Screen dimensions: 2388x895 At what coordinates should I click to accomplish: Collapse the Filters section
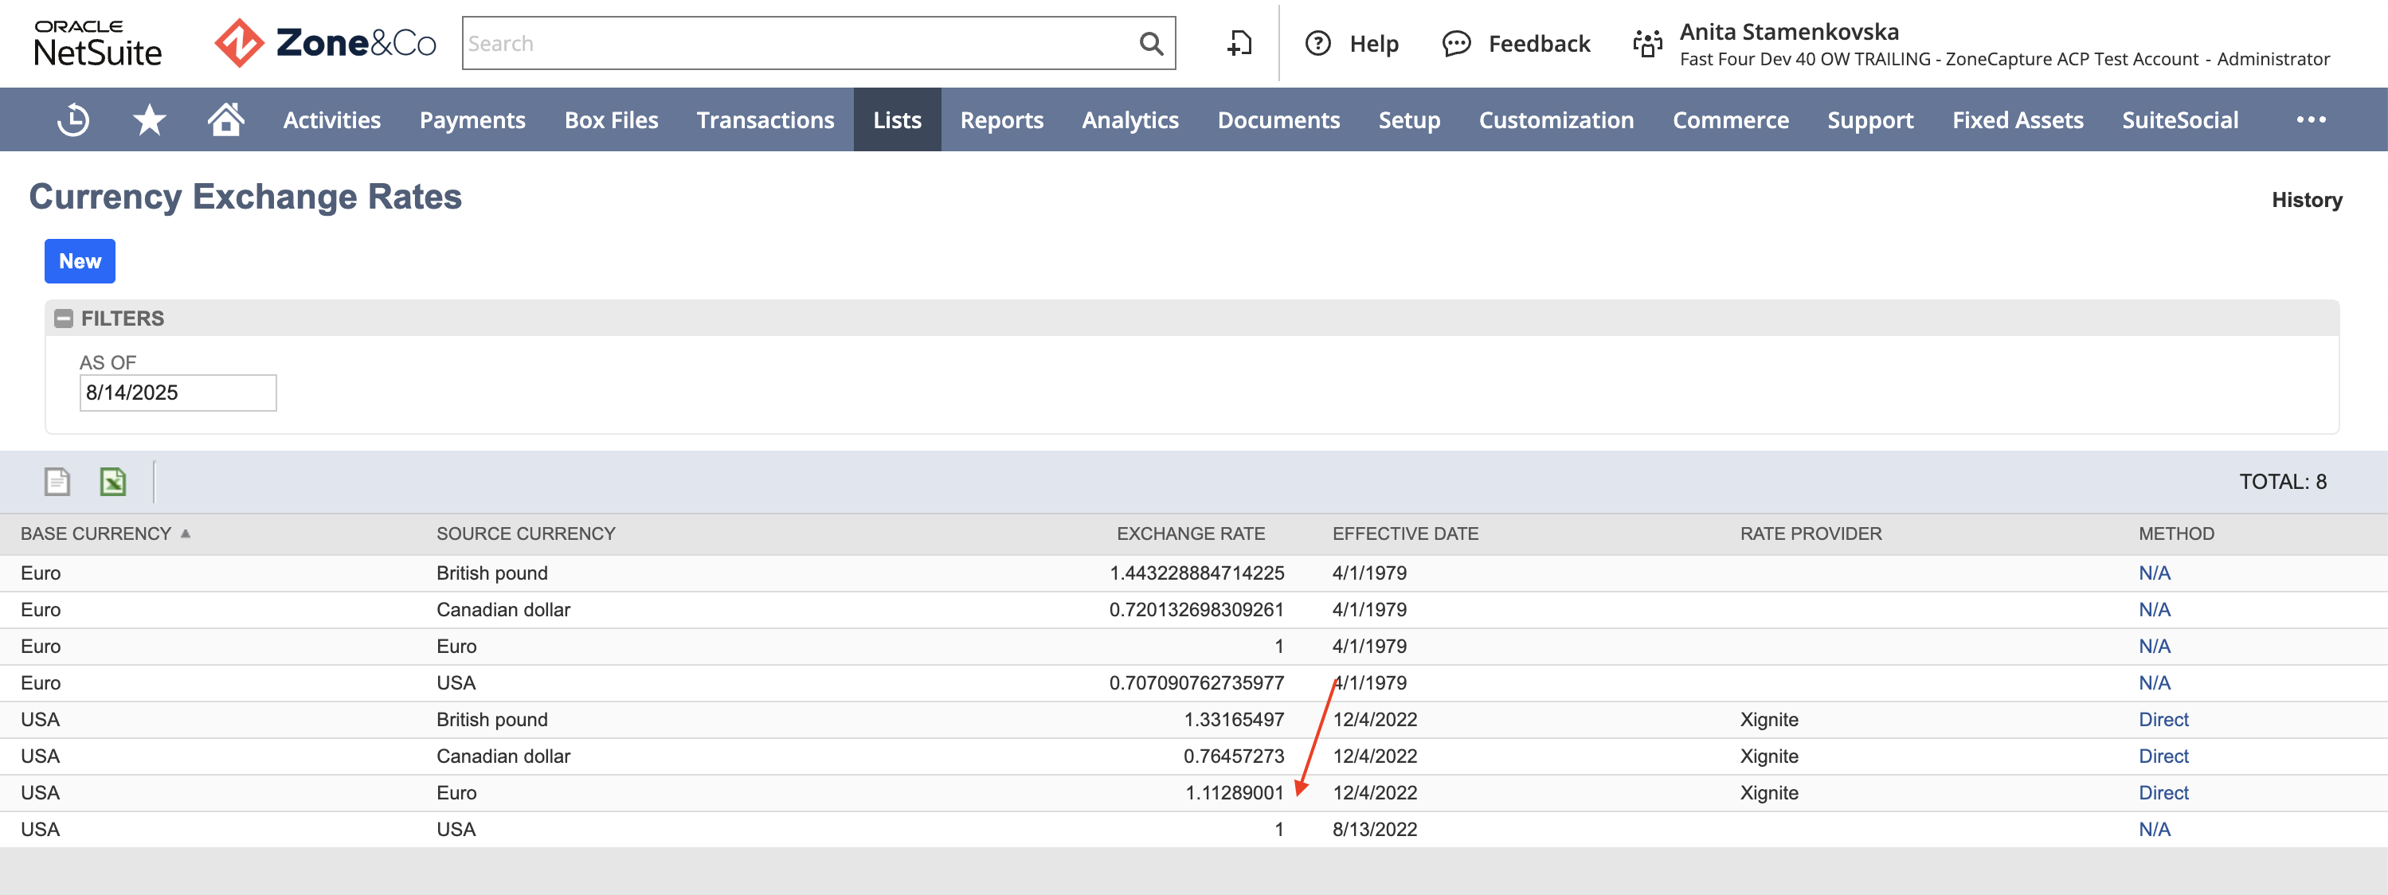click(63, 319)
